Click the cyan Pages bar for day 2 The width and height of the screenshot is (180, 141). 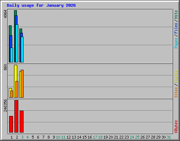[17, 43]
